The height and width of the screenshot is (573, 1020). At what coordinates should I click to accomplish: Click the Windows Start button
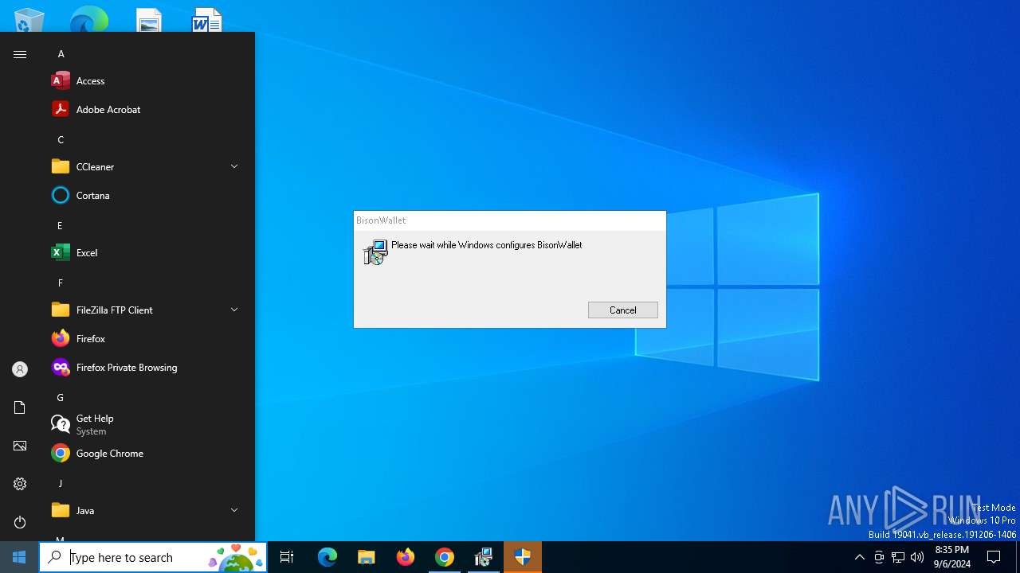pyautogui.click(x=19, y=557)
